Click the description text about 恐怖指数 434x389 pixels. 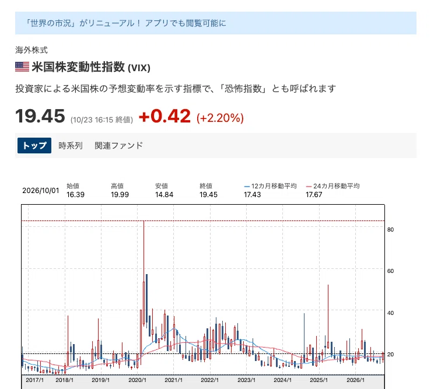tap(176, 89)
